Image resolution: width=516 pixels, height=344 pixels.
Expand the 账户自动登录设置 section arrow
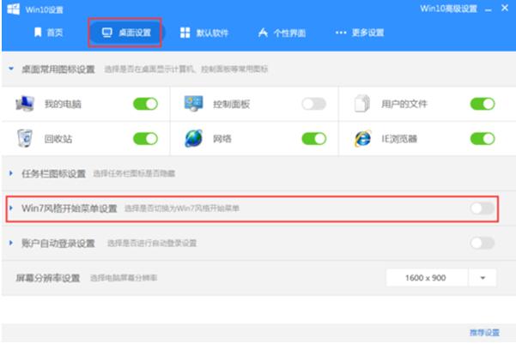pyautogui.click(x=11, y=243)
